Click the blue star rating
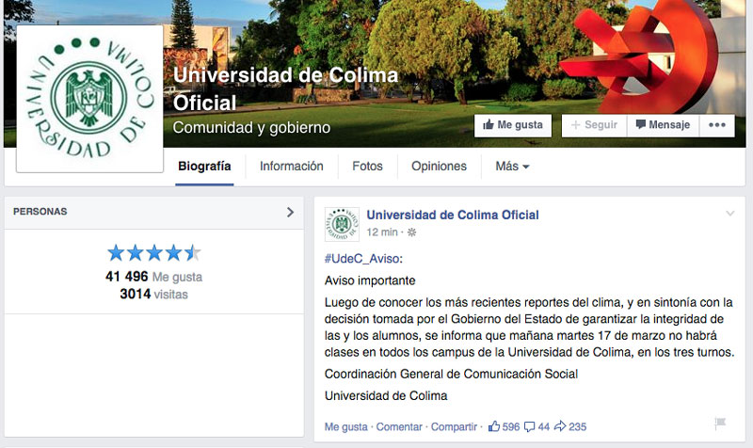This screenshot has height=448, width=753. tap(154, 252)
